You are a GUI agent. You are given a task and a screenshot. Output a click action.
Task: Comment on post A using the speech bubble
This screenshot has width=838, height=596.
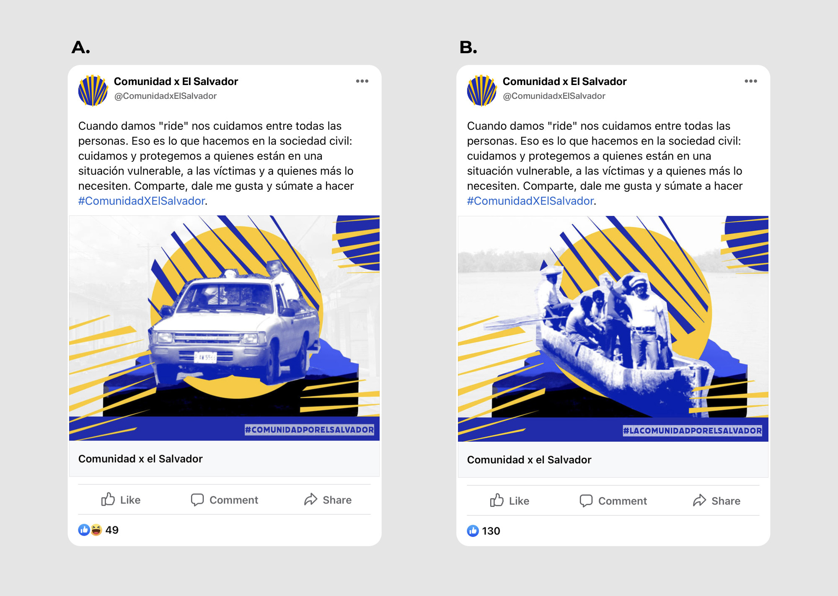225,500
